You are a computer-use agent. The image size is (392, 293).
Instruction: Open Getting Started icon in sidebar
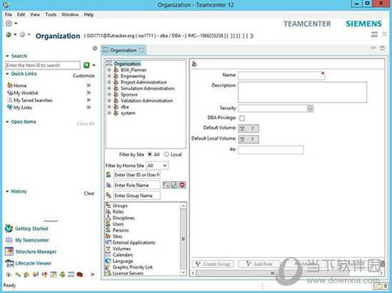(x=9, y=228)
